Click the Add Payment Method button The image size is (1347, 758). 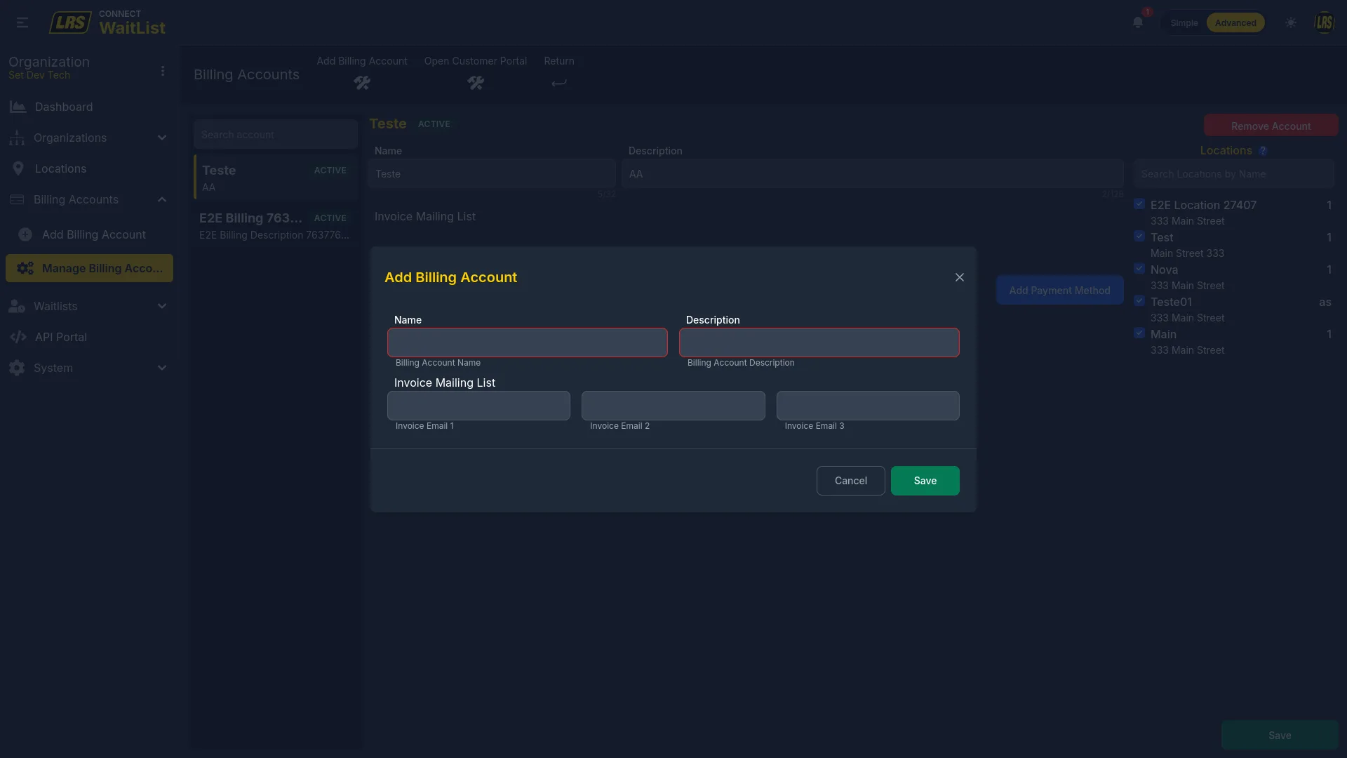pyautogui.click(x=1059, y=290)
